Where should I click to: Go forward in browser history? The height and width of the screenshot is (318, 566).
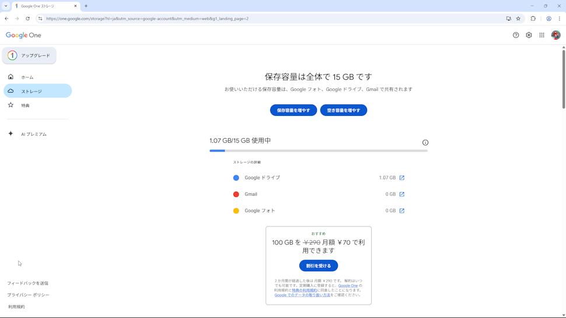(17, 19)
